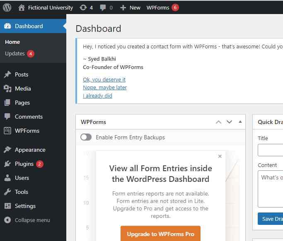Open the Plugins menu
The height and width of the screenshot is (241, 283).
24,164
